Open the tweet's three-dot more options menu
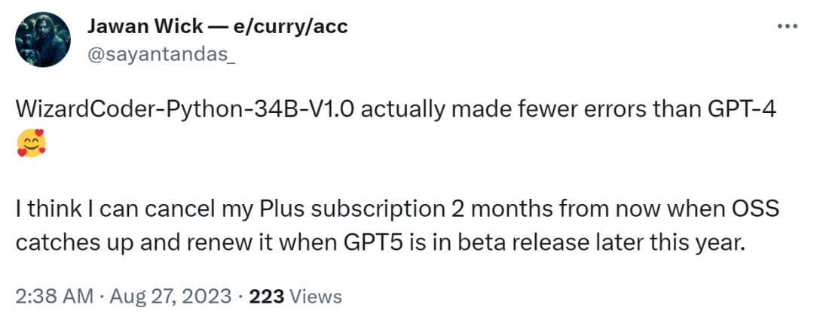The width and height of the screenshot is (814, 317). [x=786, y=26]
